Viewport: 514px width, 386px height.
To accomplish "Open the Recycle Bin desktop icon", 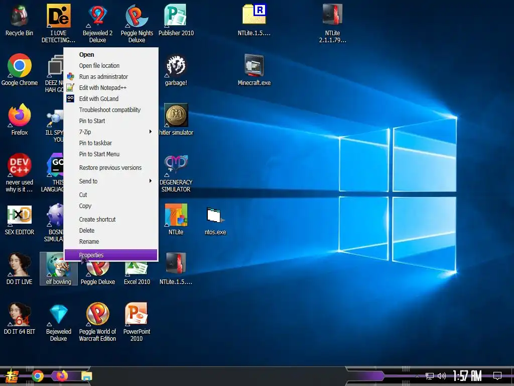I will click(19, 20).
